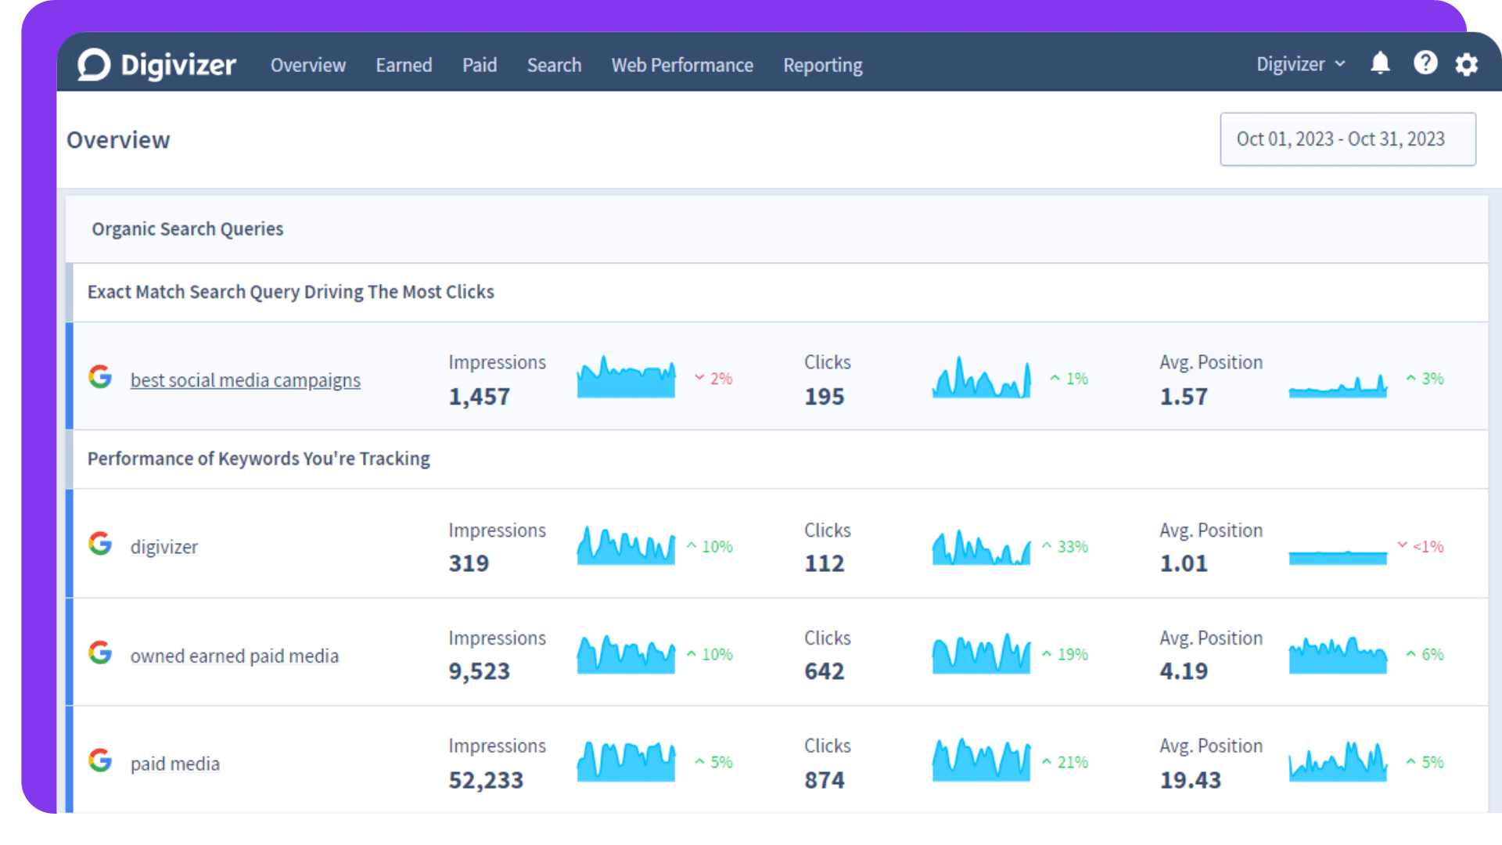Follow the best social media campaigns link

point(245,380)
